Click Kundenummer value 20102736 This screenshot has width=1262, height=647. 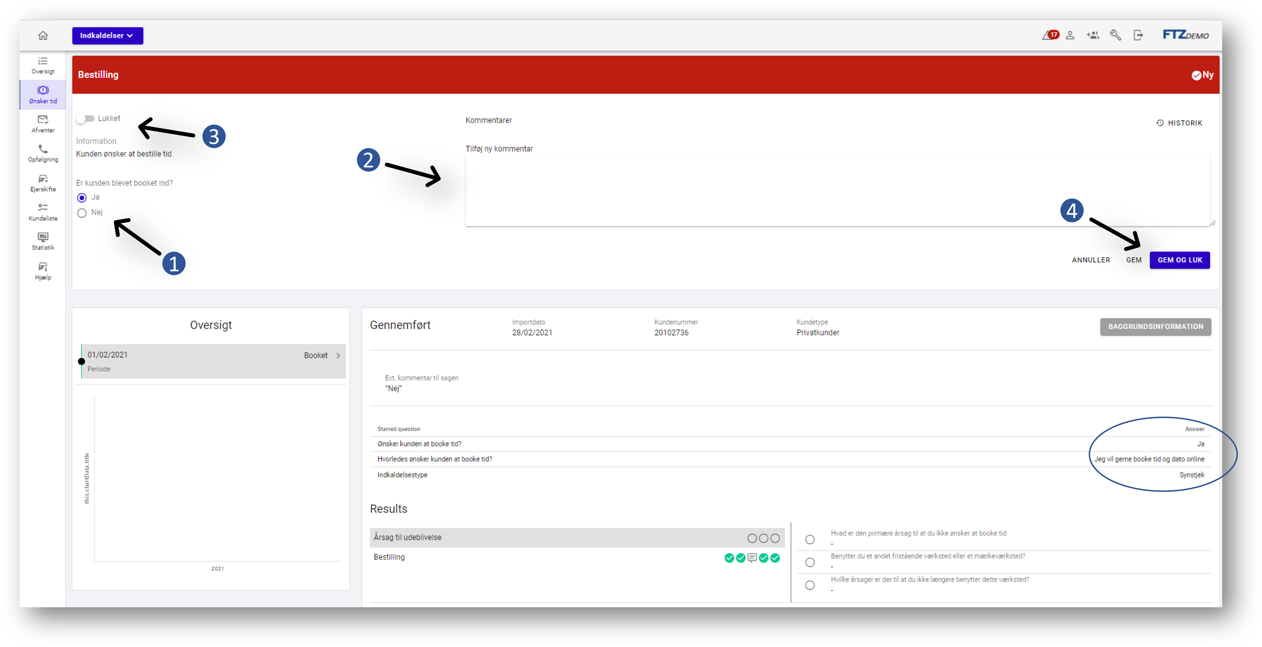(671, 333)
